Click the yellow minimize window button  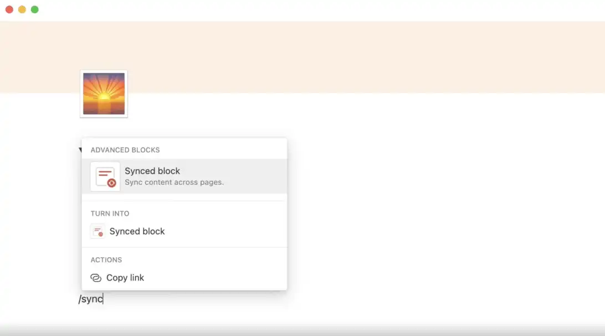22,9
